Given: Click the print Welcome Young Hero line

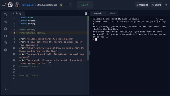Looking at the screenshot, I should pyautogui.click(x=47, y=39).
